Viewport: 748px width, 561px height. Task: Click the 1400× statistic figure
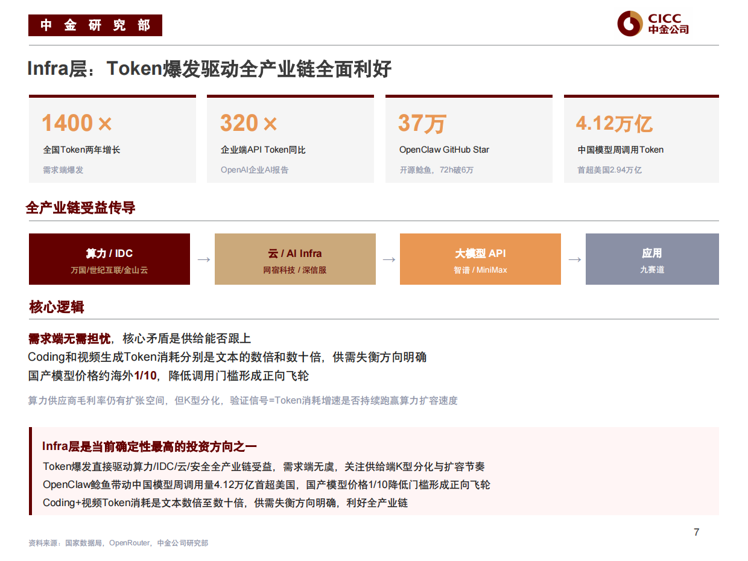77,123
